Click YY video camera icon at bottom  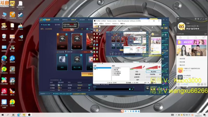(199, 84)
